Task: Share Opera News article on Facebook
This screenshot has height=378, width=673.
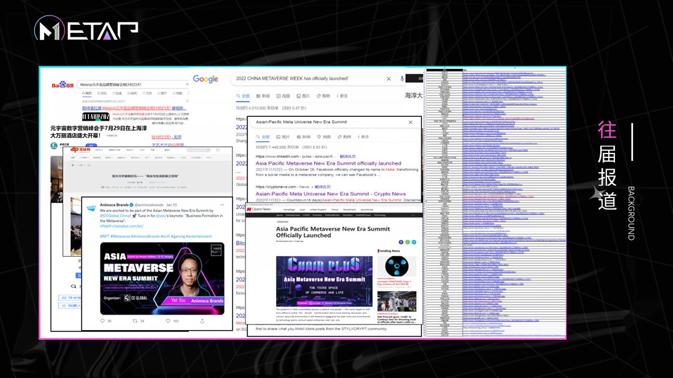Action: point(401,242)
